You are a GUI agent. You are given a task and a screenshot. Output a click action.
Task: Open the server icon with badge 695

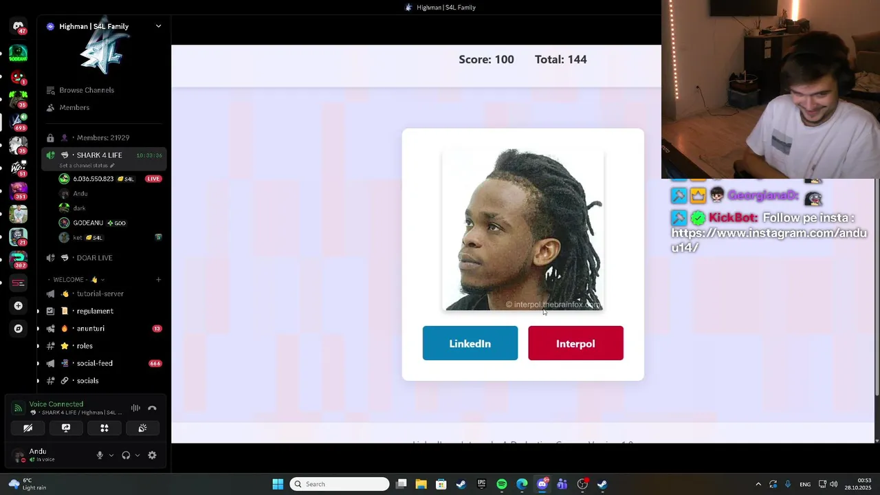[x=19, y=121]
